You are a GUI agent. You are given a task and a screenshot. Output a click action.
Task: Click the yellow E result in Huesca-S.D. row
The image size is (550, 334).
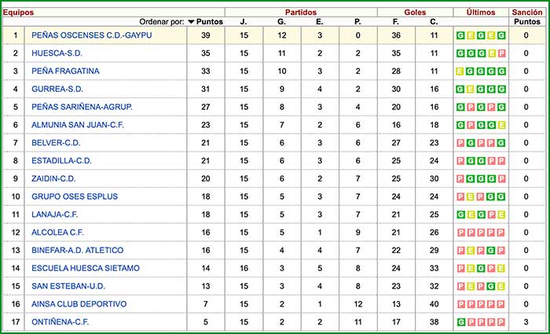point(491,53)
